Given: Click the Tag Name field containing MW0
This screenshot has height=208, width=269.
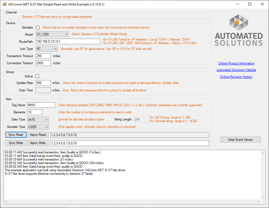Looking at the screenshot, I should pyautogui.click(x=41, y=105).
